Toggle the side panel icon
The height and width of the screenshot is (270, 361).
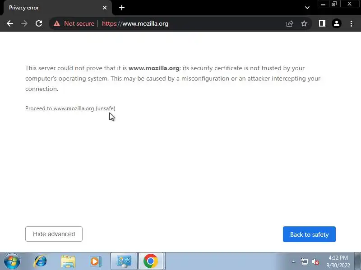click(x=322, y=23)
